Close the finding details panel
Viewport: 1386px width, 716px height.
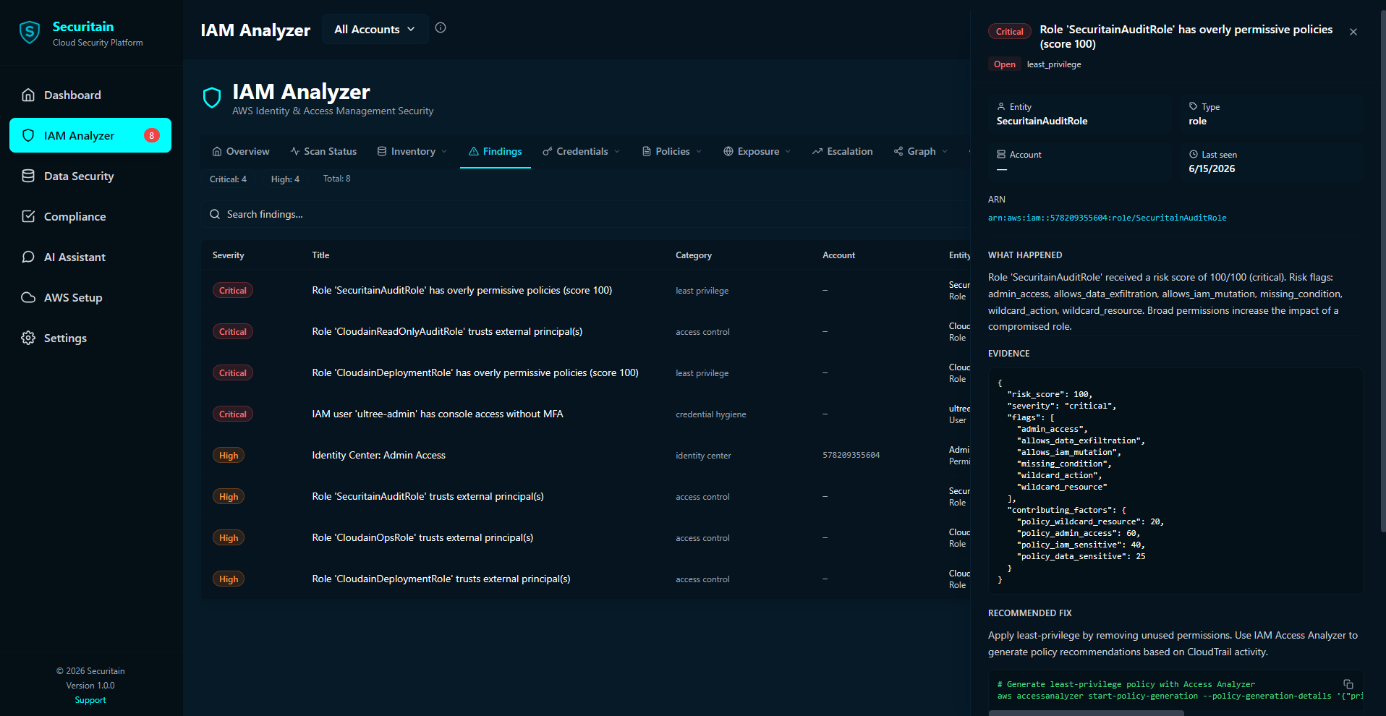click(x=1353, y=32)
